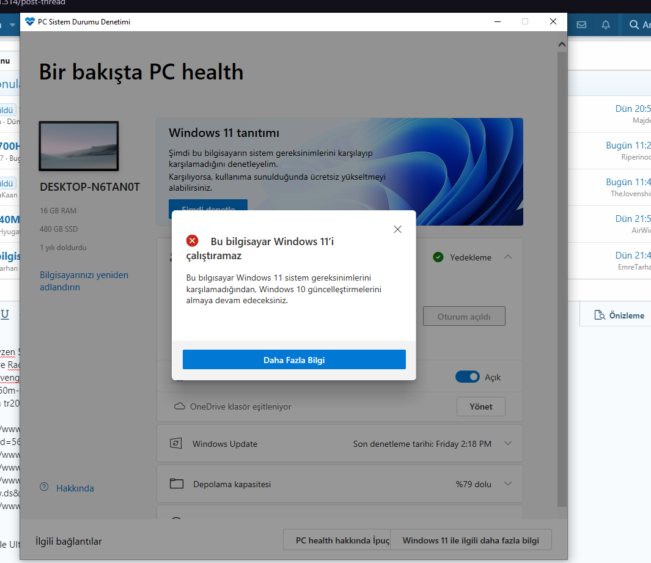Click the DESKTOP-N6TAN0T computer name

90,187
